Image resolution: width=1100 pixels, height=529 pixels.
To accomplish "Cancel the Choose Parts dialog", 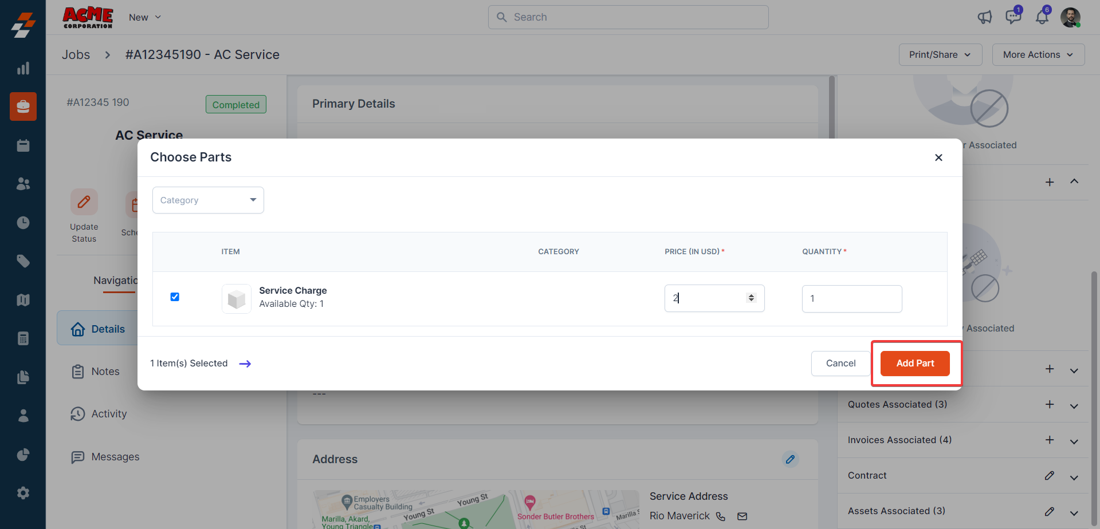I will 840,364.
